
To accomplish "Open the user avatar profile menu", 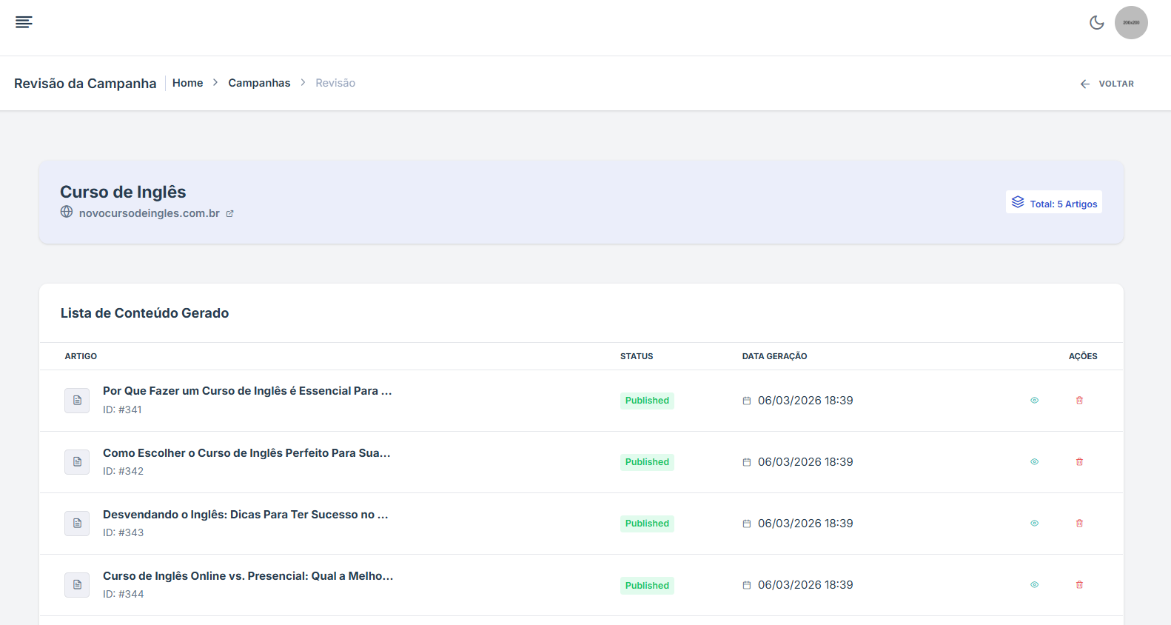I will pos(1130,23).
